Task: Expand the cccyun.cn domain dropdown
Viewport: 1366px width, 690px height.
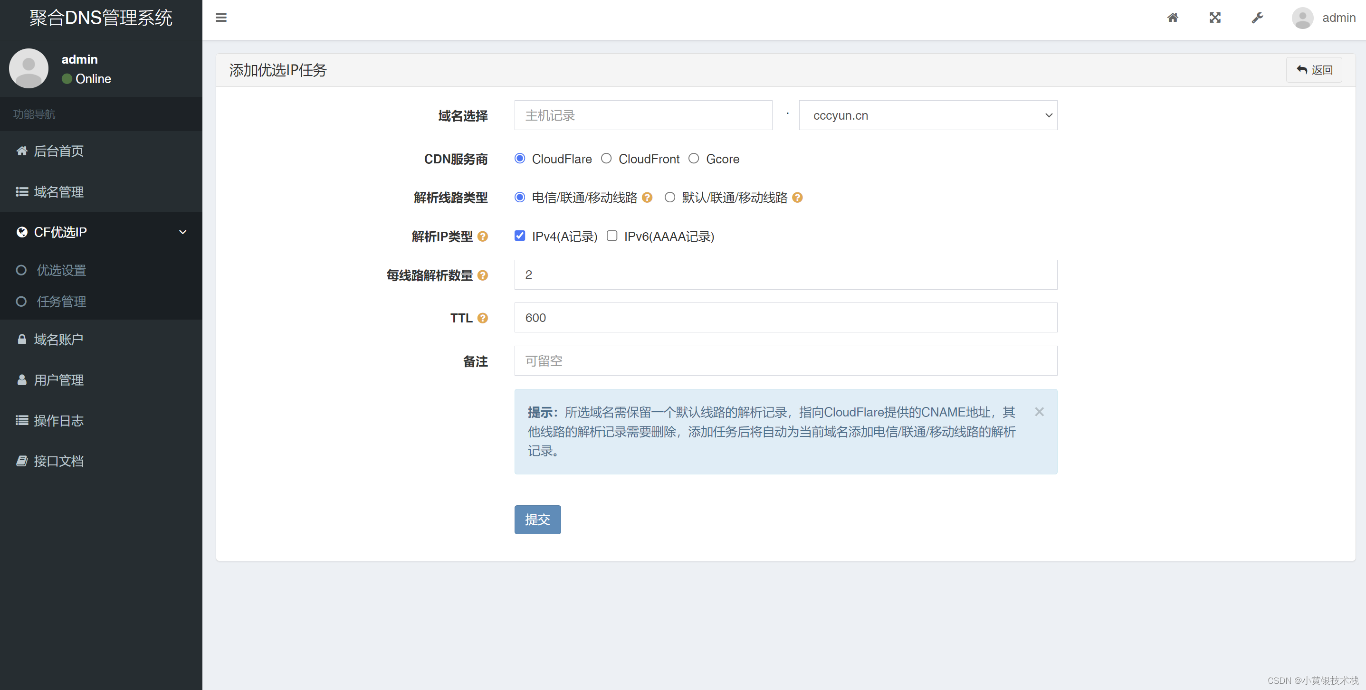Action: pyautogui.click(x=927, y=115)
